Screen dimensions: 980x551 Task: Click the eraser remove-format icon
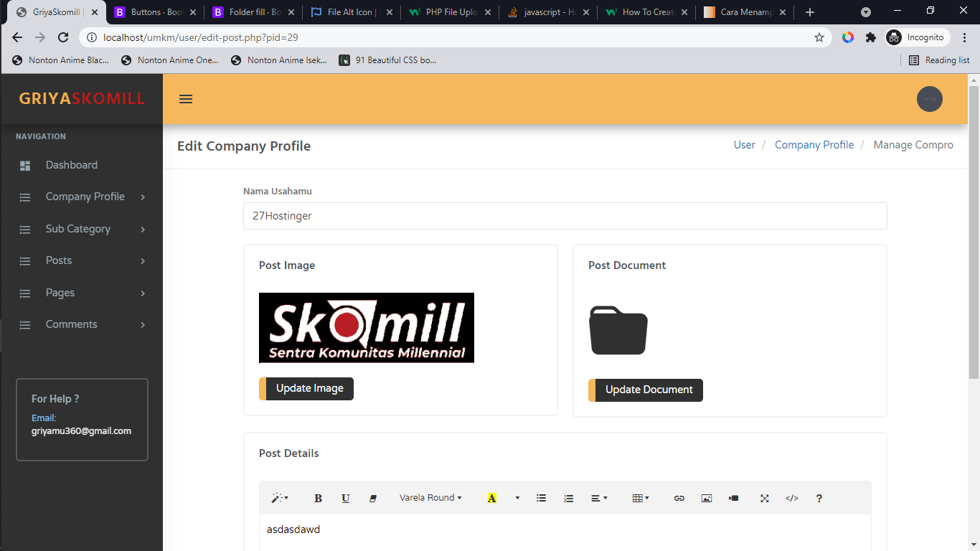372,499
